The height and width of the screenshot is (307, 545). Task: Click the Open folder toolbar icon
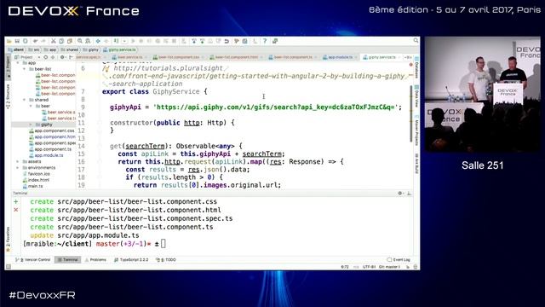click(x=9, y=41)
